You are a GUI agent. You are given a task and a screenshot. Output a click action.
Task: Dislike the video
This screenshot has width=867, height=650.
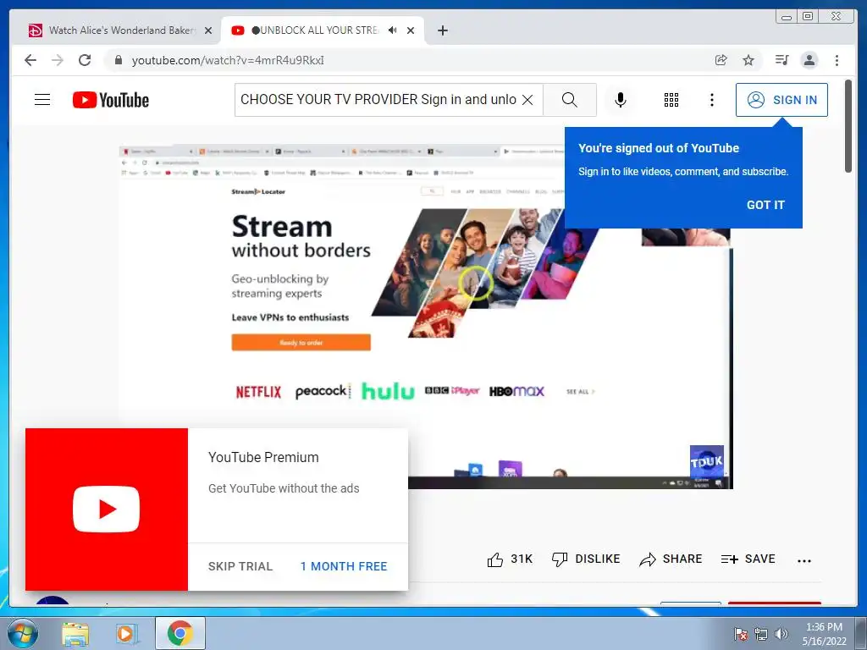coord(586,559)
